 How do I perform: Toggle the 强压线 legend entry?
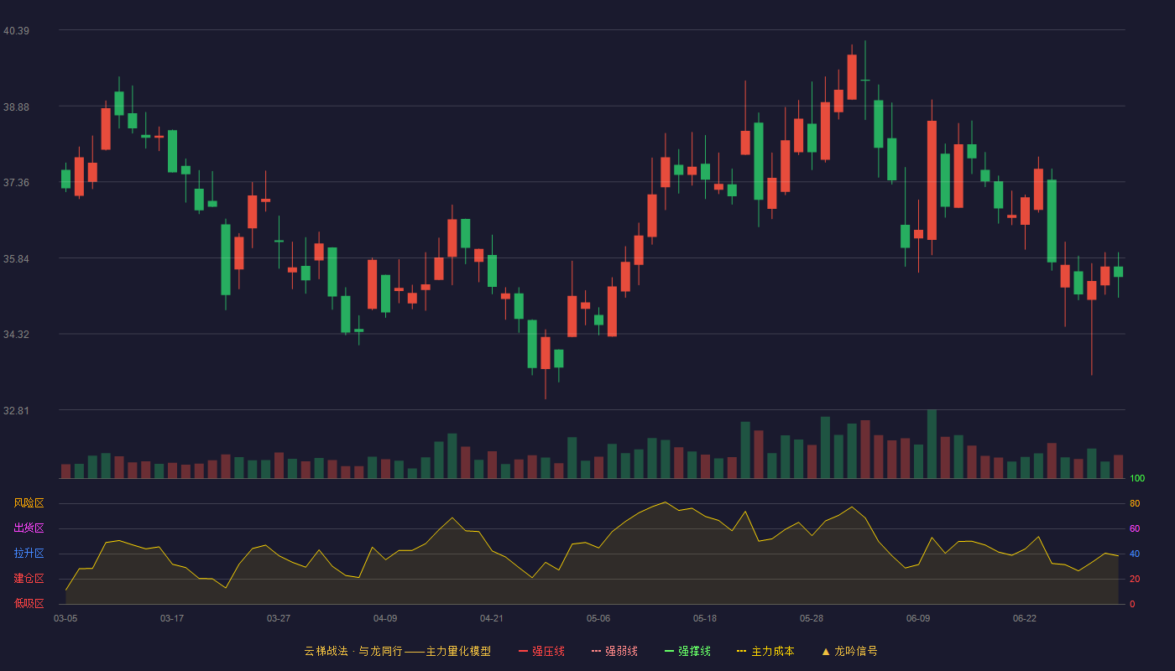click(x=541, y=651)
